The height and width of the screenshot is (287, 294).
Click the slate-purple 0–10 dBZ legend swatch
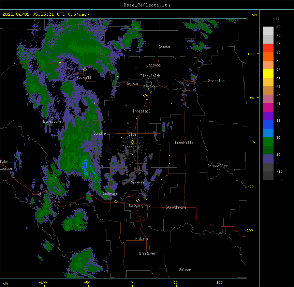coord(268,159)
